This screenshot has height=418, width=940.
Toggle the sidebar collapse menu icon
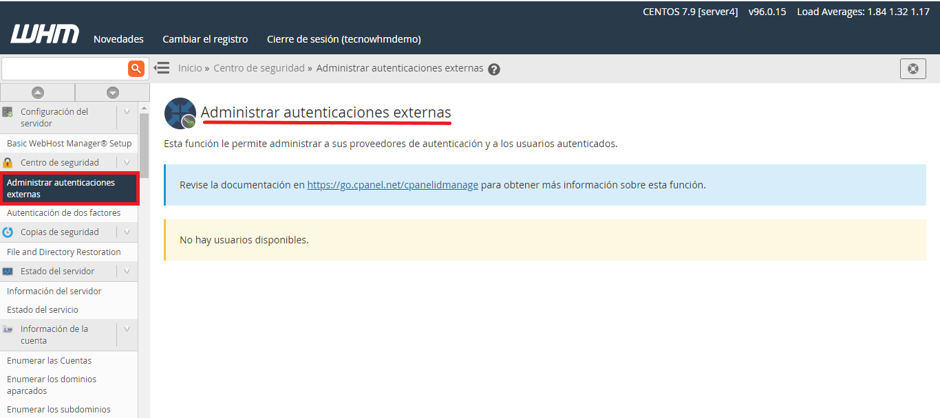[x=162, y=68]
